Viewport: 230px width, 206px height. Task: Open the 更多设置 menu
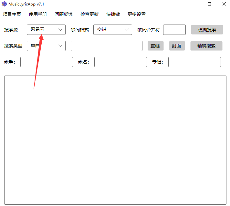click(137, 14)
